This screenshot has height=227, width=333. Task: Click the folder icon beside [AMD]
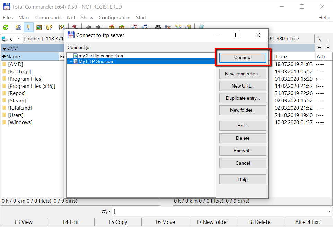[x=4, y=64]
